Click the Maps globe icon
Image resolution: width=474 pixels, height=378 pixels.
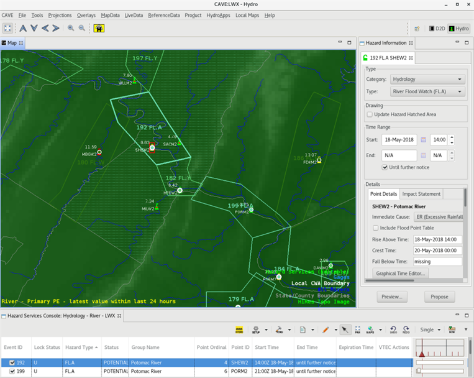pos(370,330)
